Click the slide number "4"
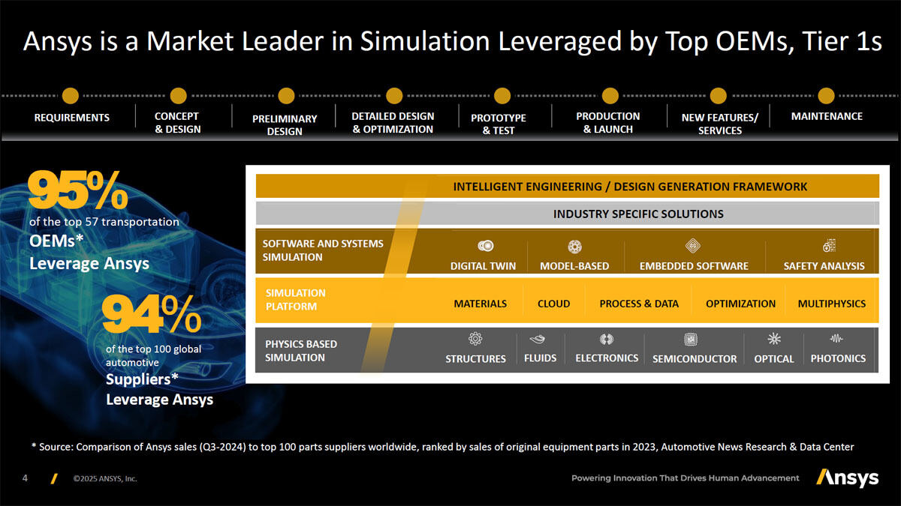This screenshot has height=506, width=901. point(25,478)
